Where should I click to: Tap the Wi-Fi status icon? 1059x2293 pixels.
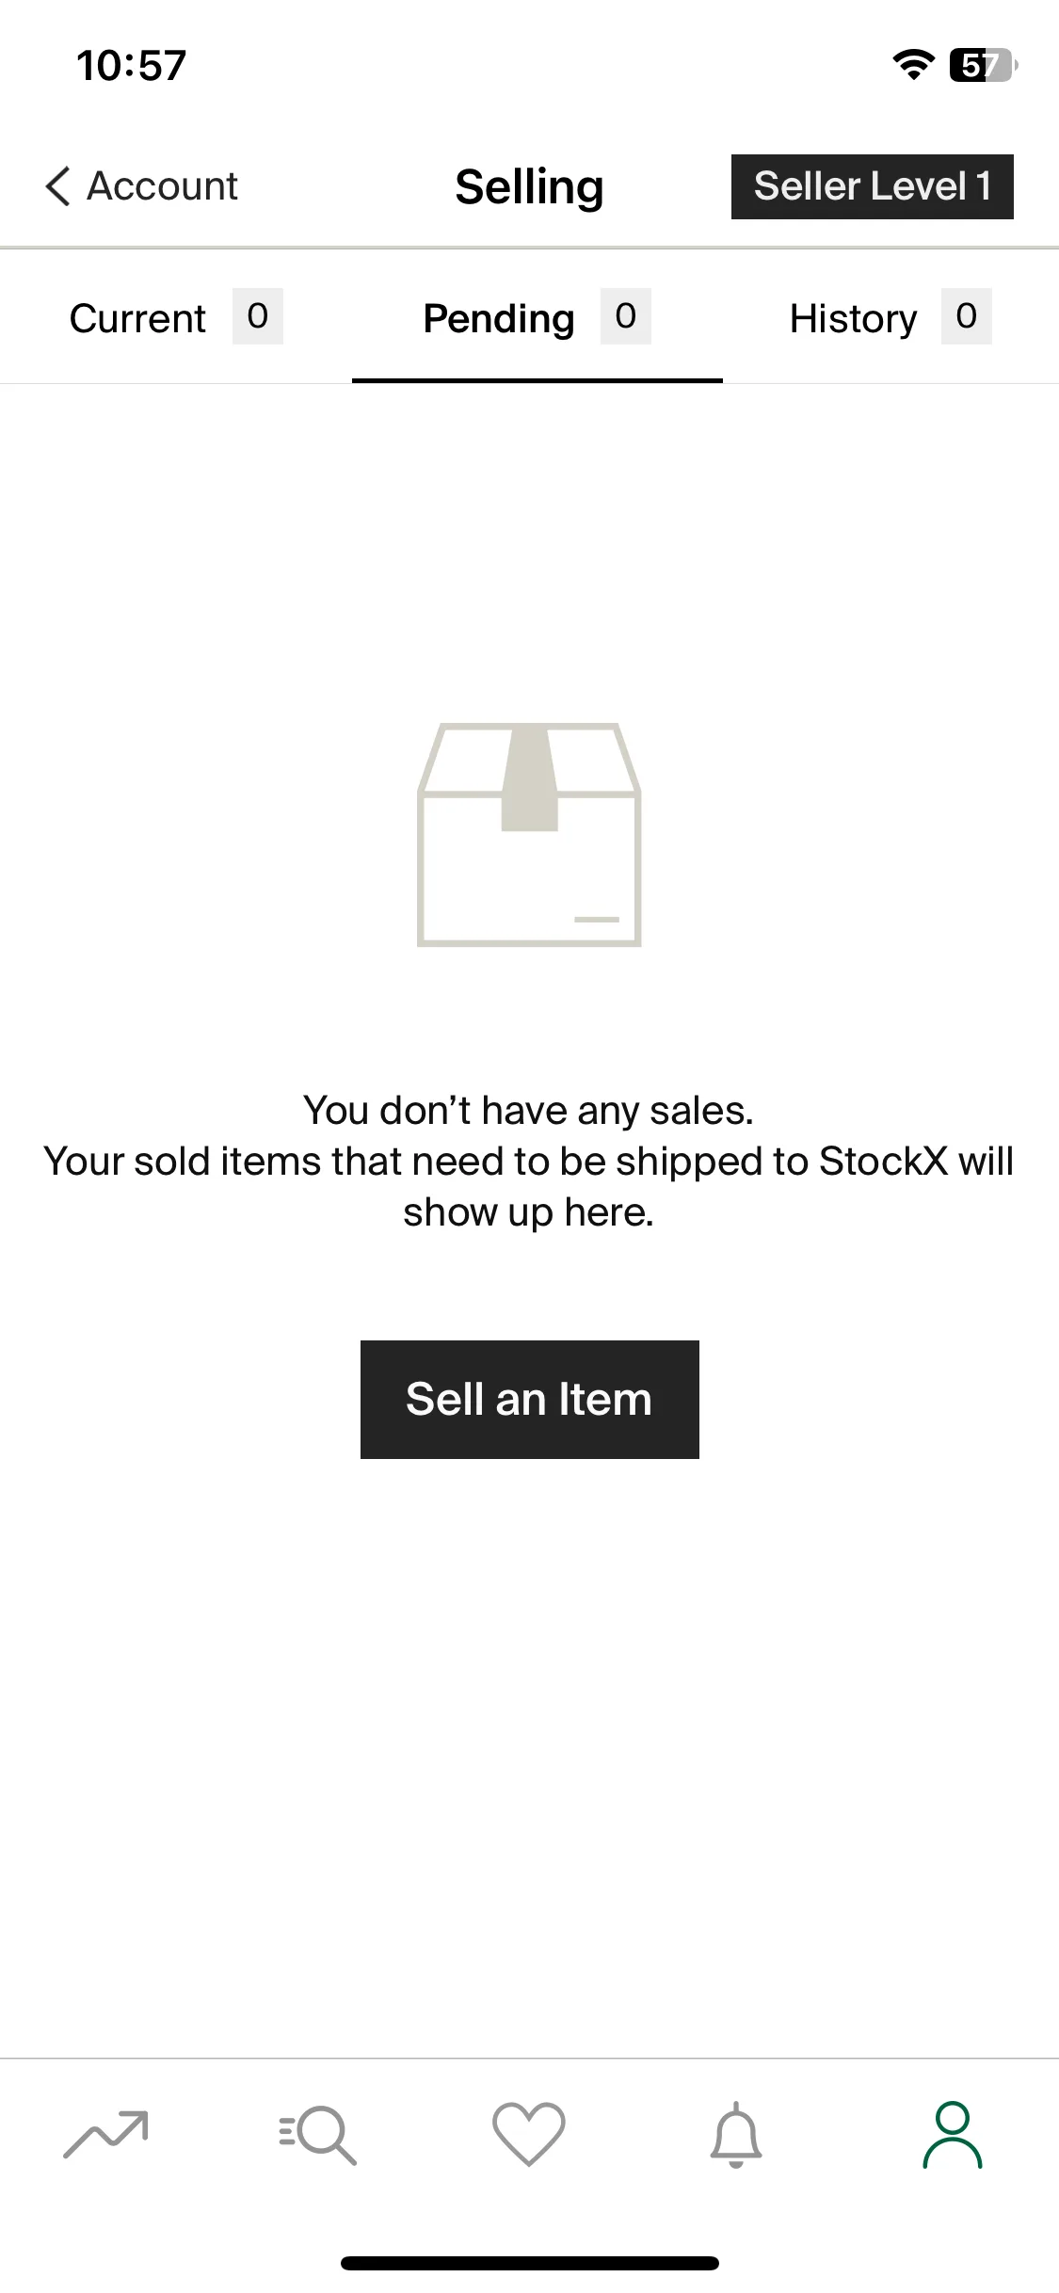click(913, 65)
